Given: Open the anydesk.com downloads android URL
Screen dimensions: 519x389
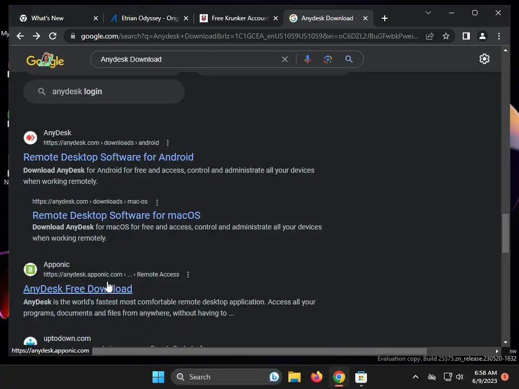Looking at the screenshot, I should [x=101, y=142].
